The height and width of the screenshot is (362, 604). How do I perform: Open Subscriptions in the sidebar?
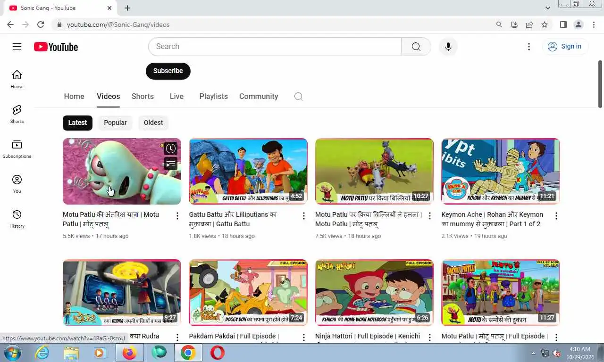click(x=17, y=148)
